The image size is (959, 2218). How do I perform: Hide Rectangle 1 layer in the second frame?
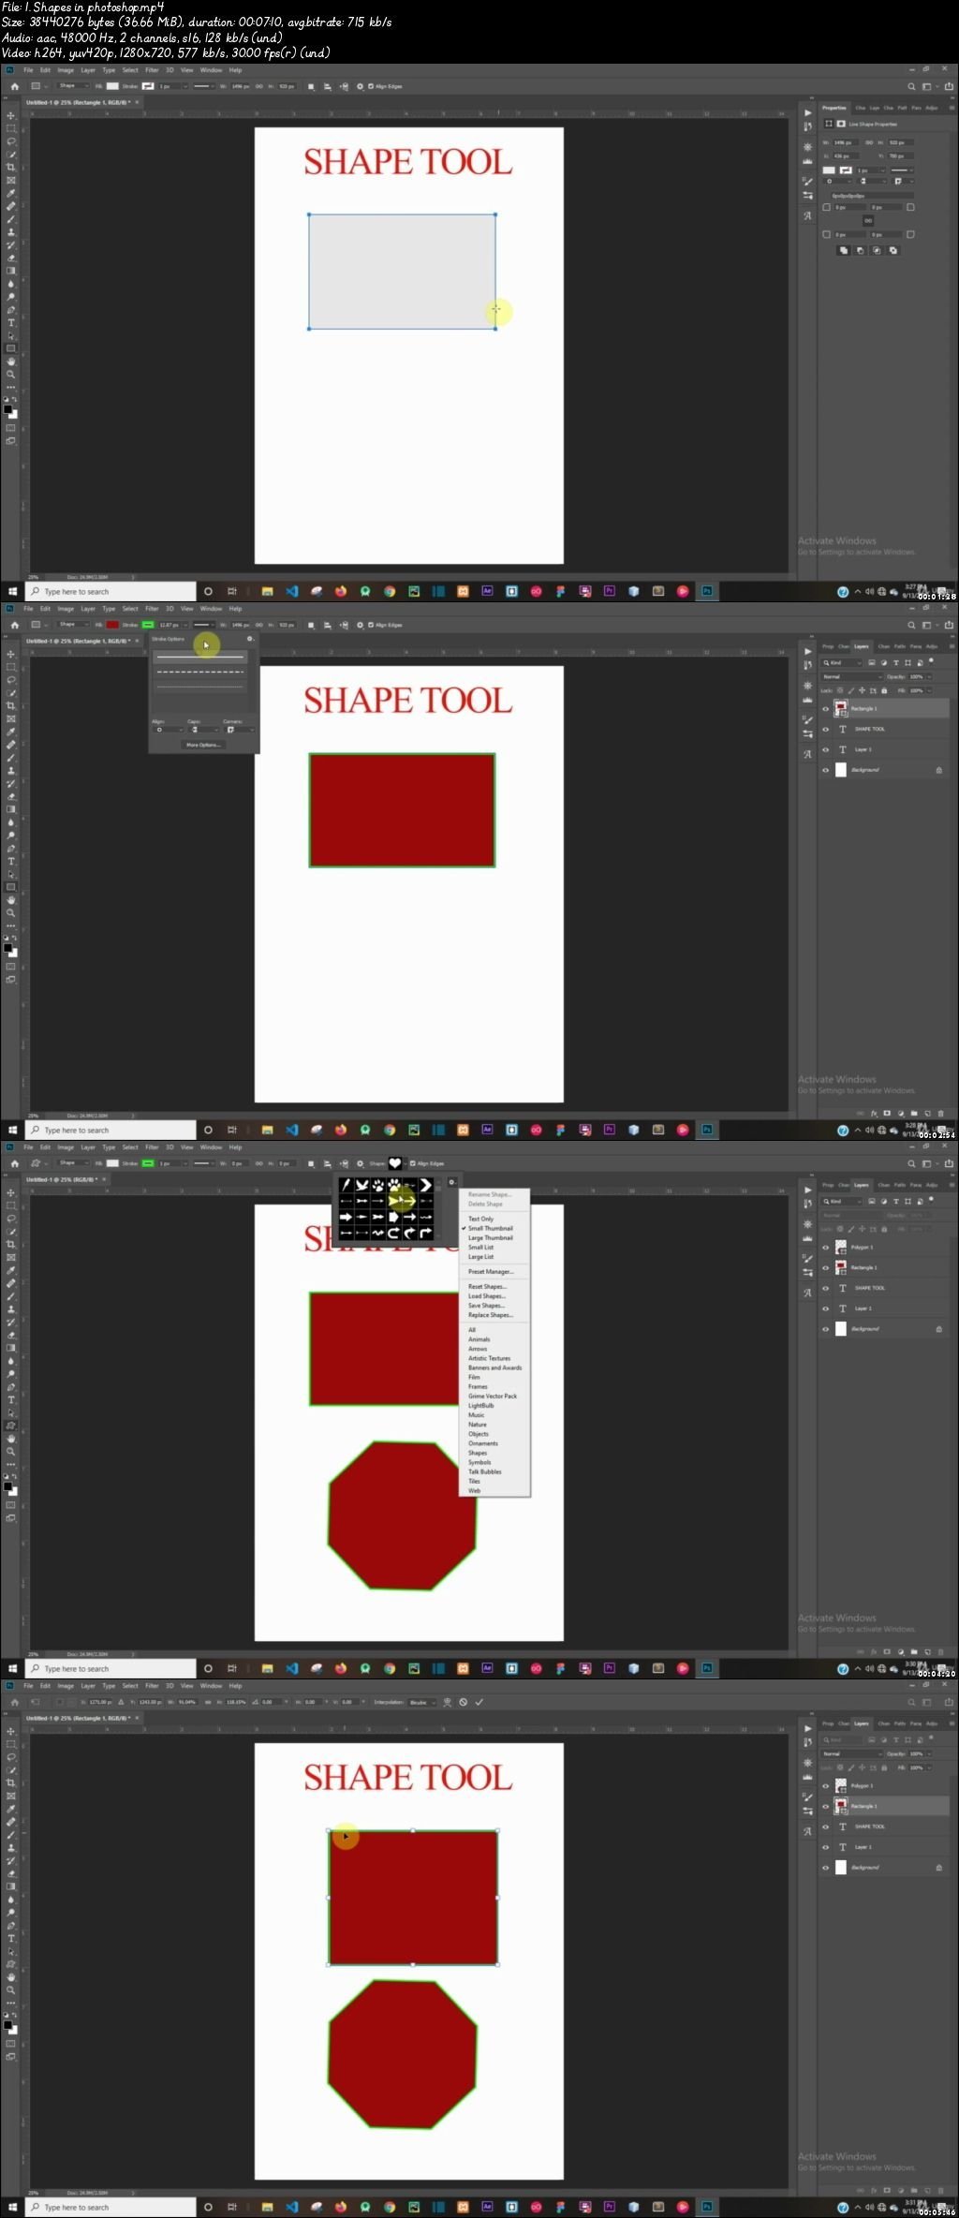pyautogui.click(x=825, y=708)
